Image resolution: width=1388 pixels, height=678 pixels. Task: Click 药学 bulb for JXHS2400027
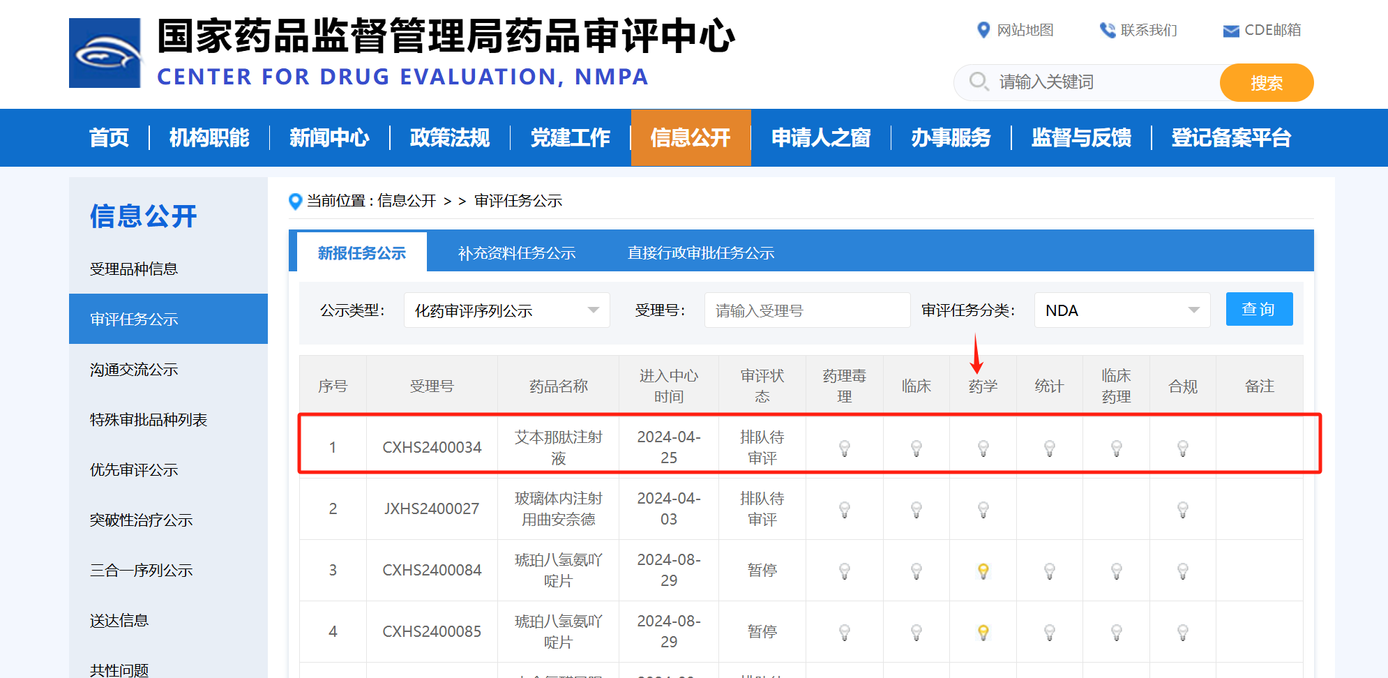click(983, 509)
